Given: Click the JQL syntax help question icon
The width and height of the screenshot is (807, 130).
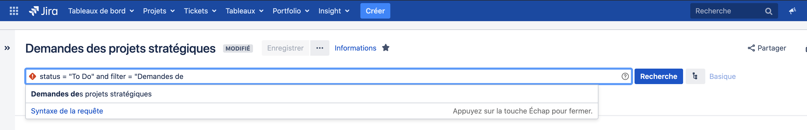Looking at the screenshot, I should [625, 76].
